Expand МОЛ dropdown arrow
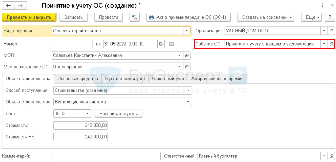The height and width of the screenshot is (162, 336). [180, 55]
